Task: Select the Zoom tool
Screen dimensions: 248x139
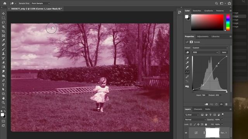Action: point(3,103)
